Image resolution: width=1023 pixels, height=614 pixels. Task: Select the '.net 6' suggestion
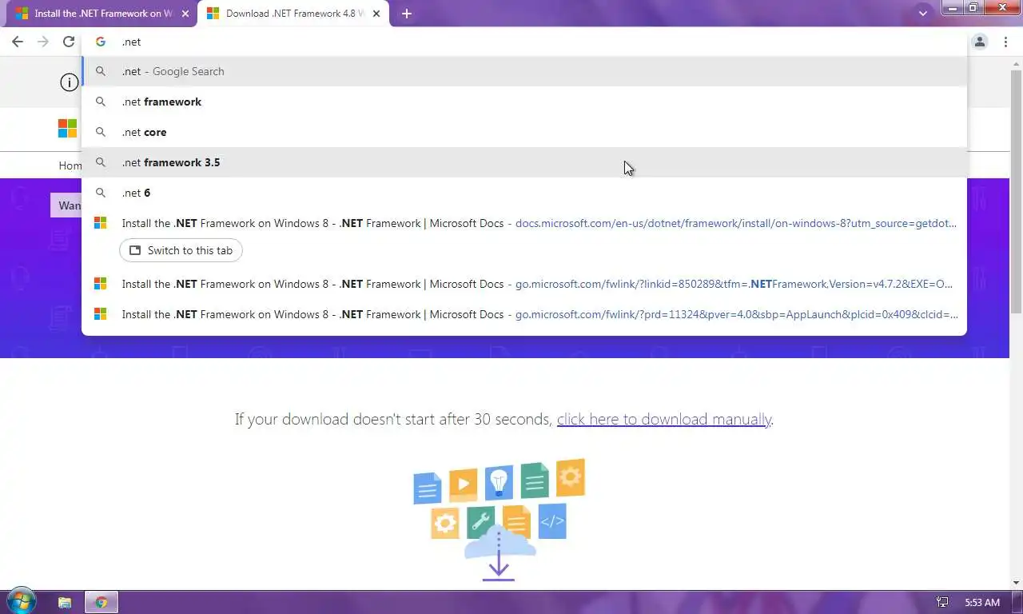pos(523,193)
